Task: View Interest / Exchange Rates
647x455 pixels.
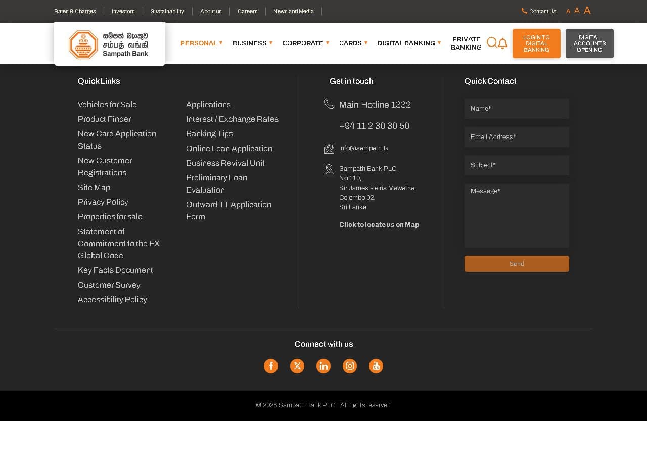Action: 232,119
